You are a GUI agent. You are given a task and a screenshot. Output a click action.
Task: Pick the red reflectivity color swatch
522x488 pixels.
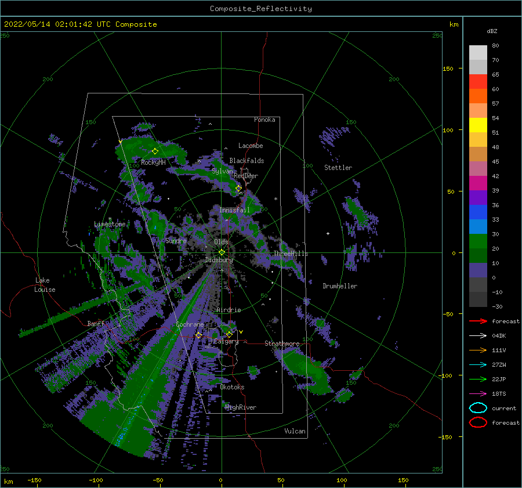click(478, 82)
